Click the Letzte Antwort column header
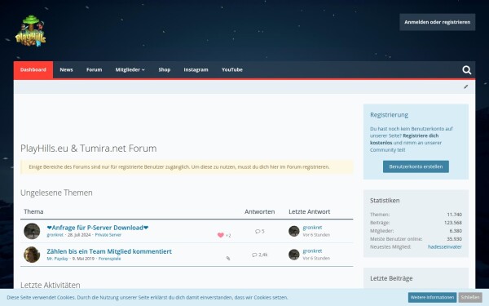This screenshot has width=489, height=306. click(310, 211)
